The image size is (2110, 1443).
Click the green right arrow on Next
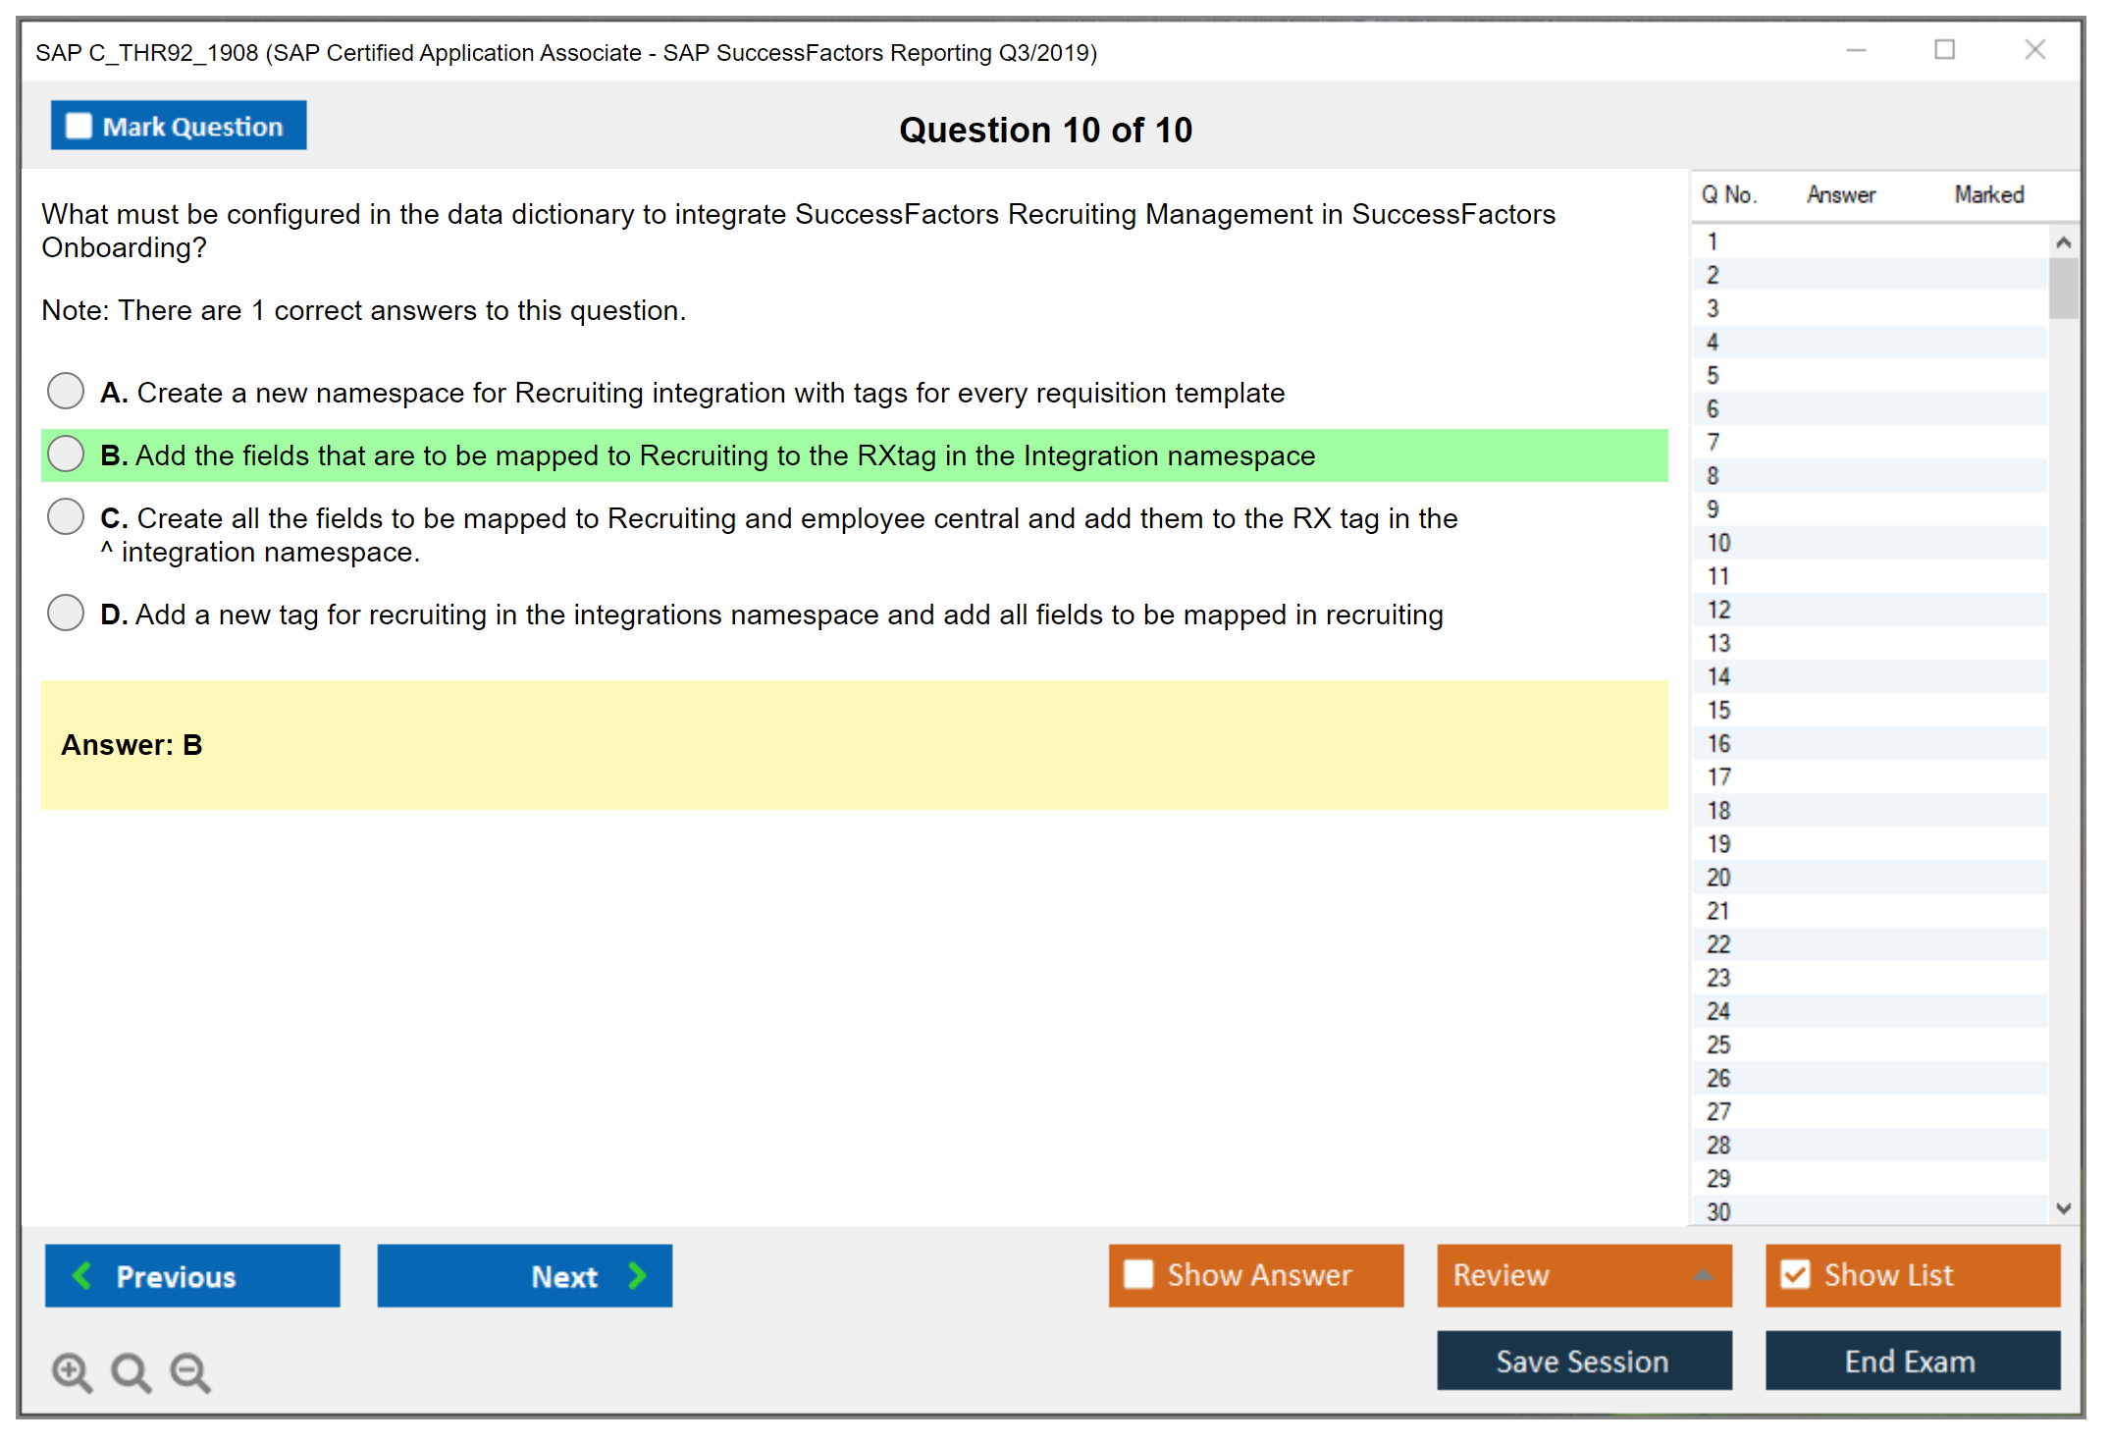(x=637, y=1275)
